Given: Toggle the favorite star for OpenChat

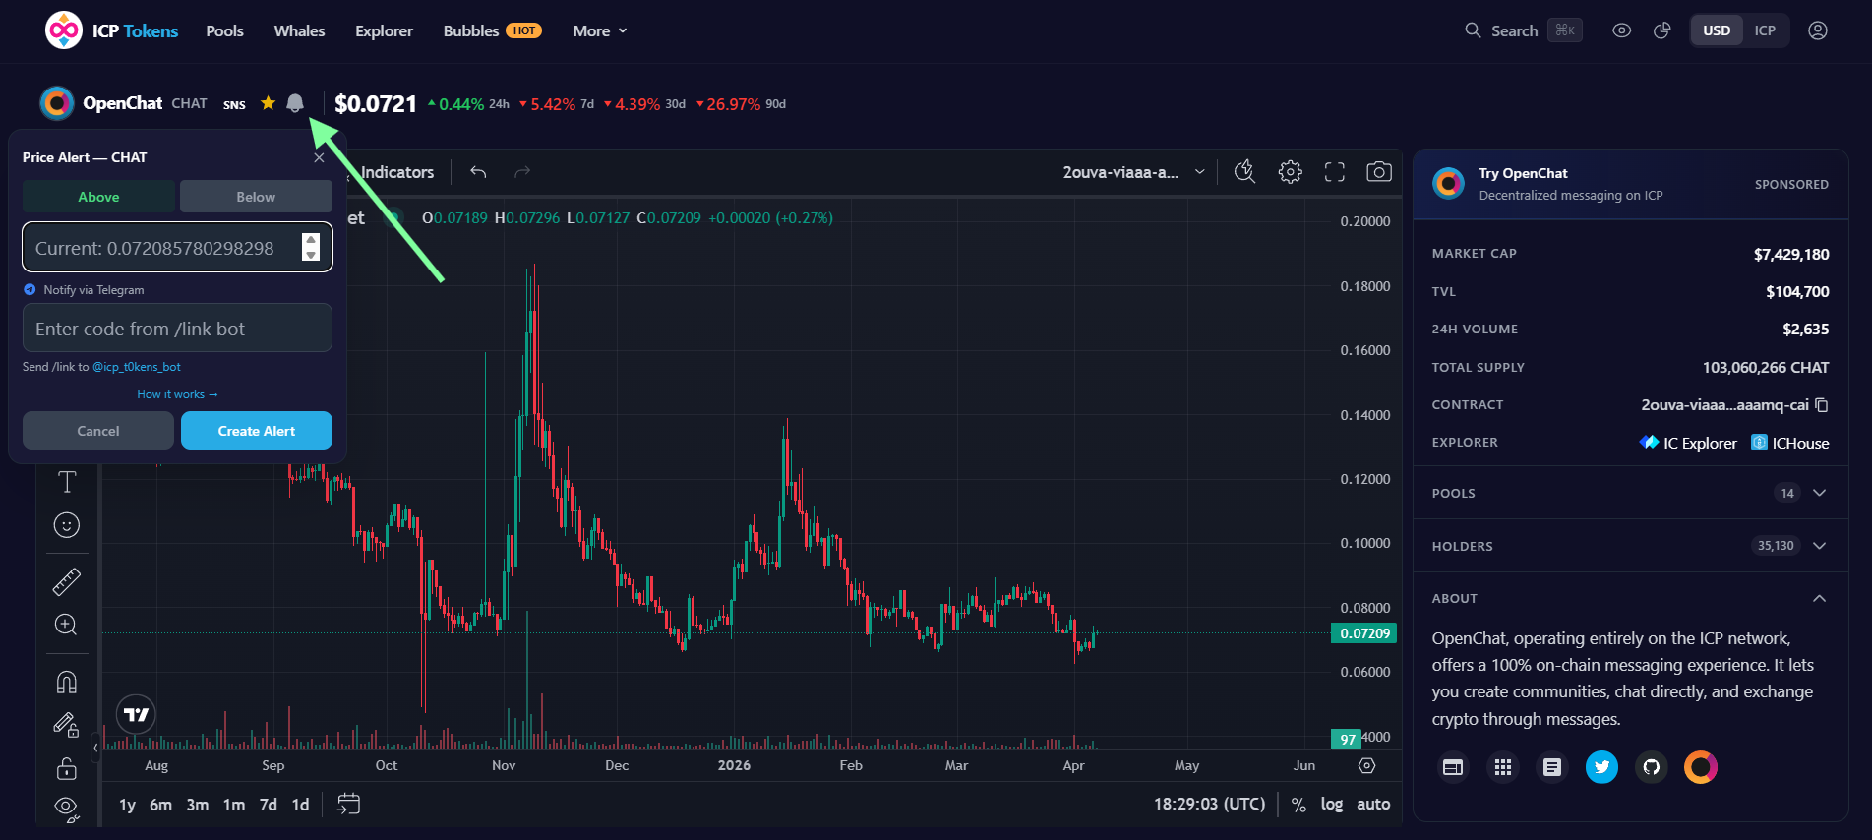Looking at the screenshot, I should [268, 103].
